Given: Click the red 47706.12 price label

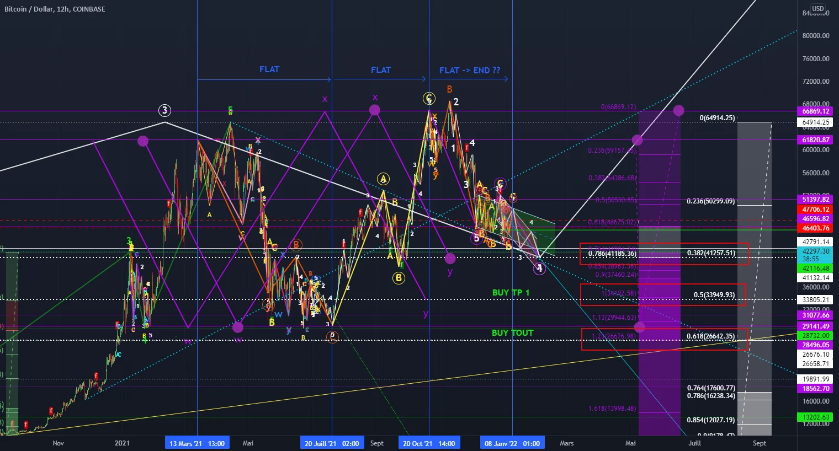Looking at the screenshot, I should click(x=816, y=210).
